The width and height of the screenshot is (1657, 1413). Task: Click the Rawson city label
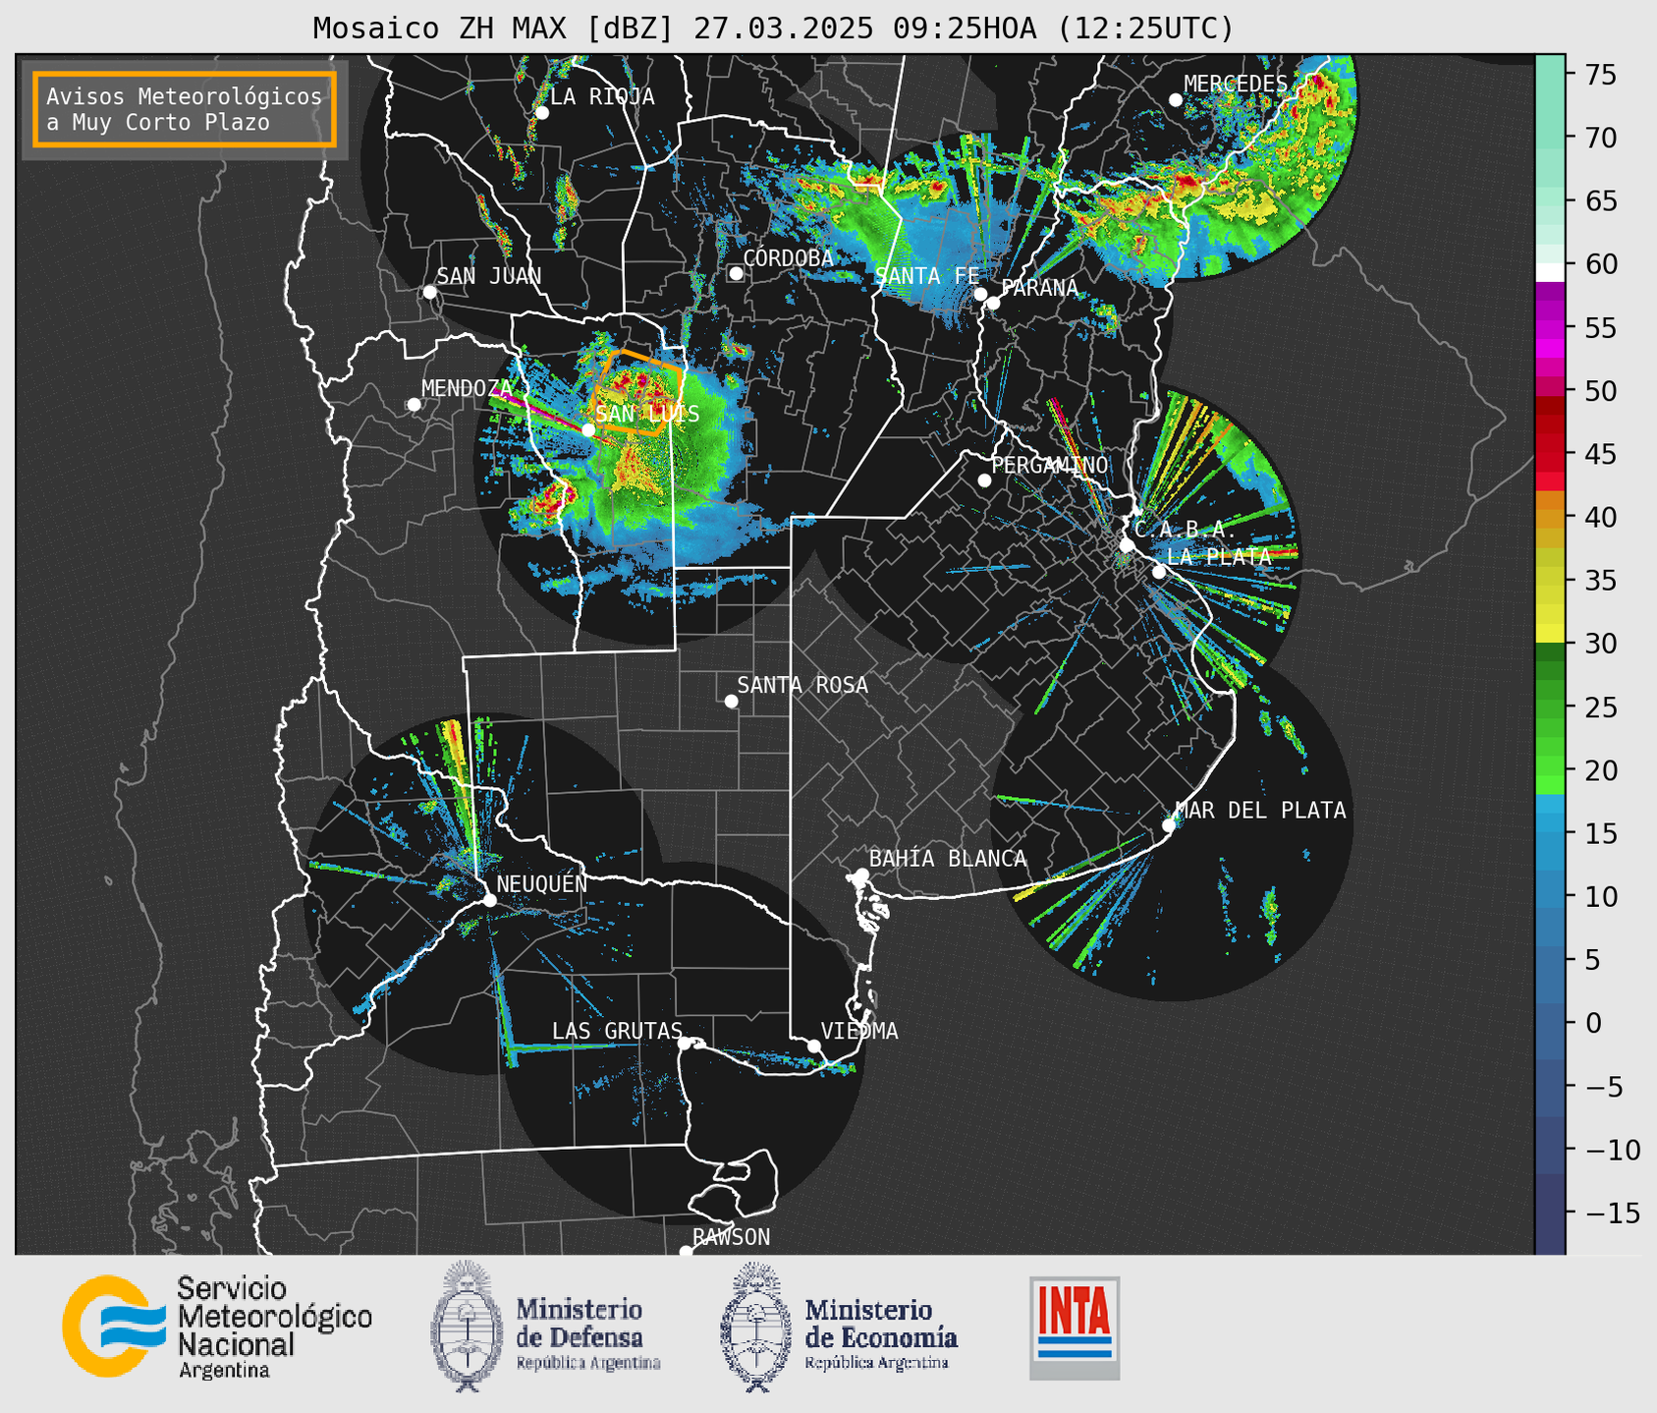[x=732, y=1237]
